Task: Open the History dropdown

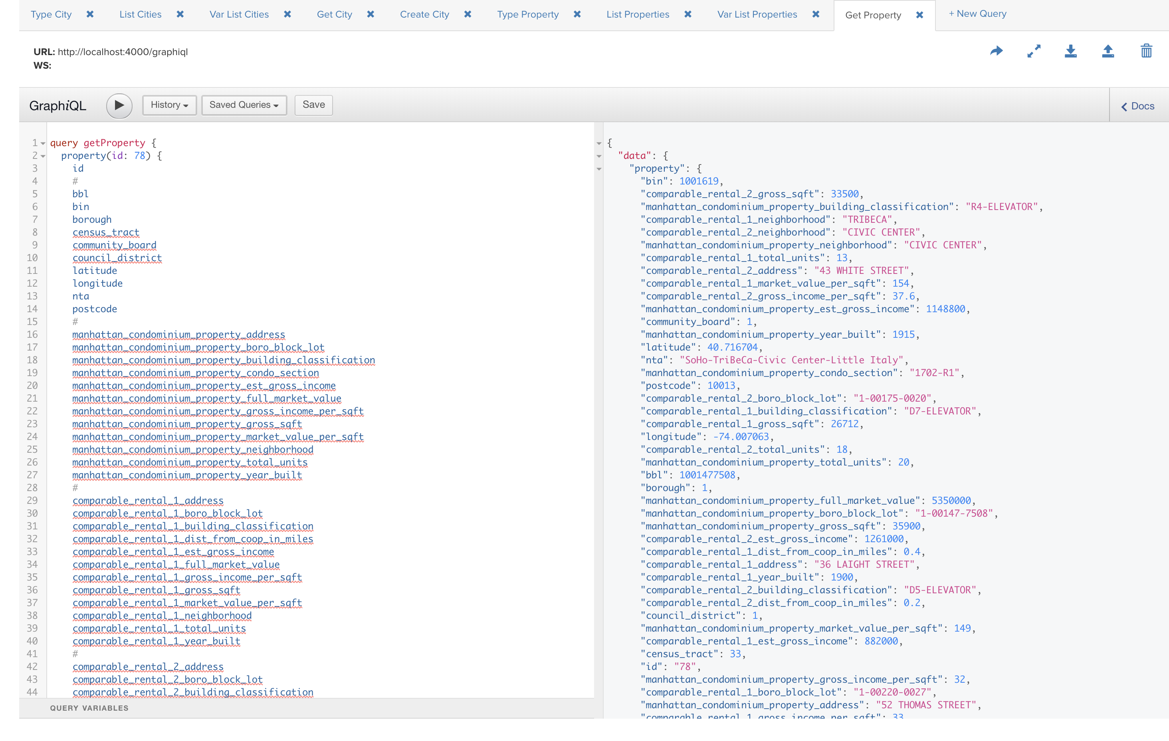Action: click(x=169, y=105)
